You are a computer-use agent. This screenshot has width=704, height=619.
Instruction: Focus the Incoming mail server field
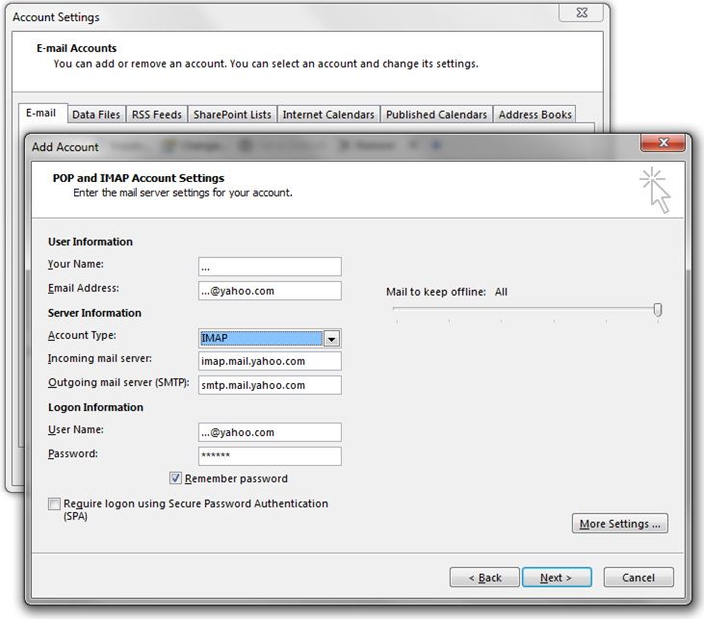point(270,361)
